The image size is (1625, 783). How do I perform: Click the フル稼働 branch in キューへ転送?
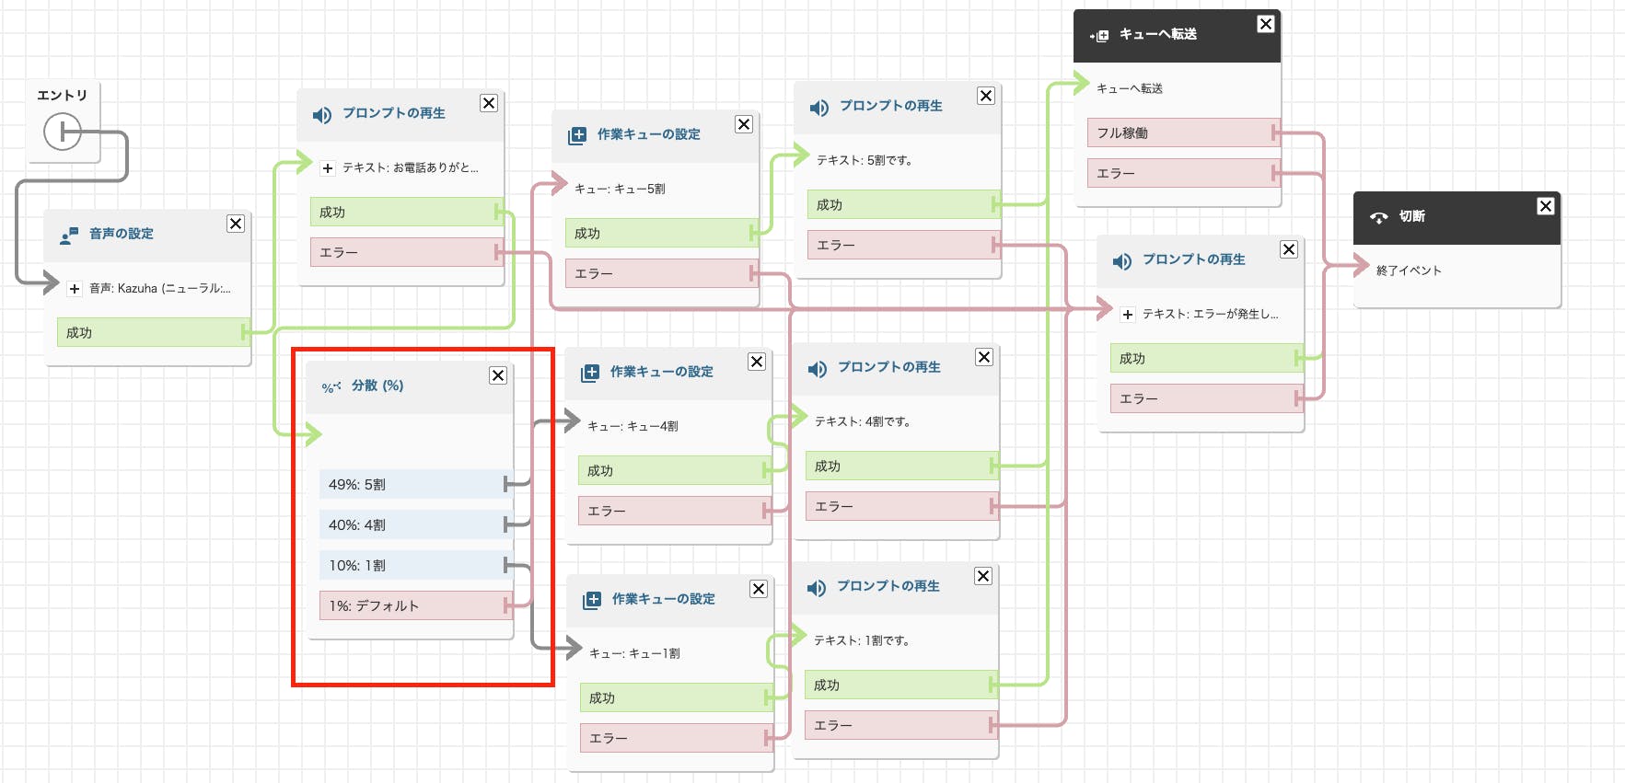click(1184, 132)
